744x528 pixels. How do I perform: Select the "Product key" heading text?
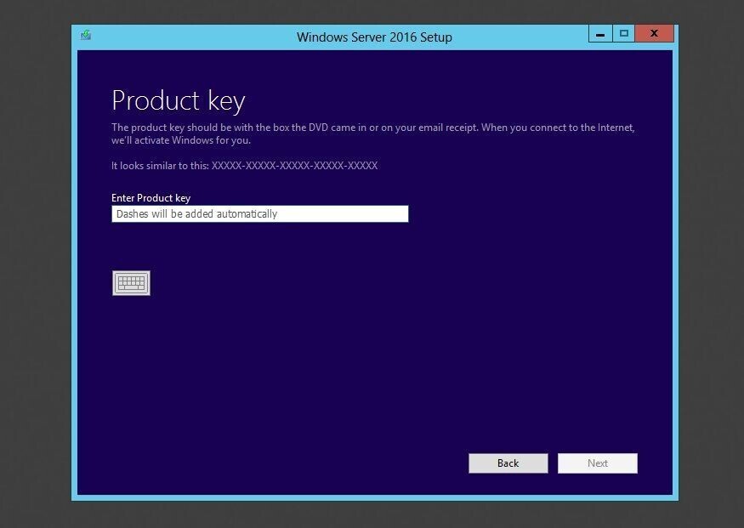pos(179,100)
